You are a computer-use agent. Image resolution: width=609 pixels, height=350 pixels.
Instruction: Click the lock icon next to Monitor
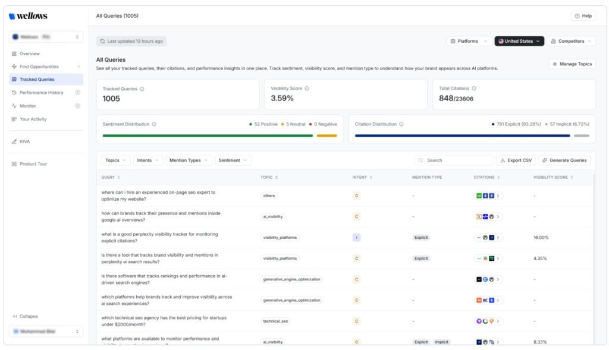(78, 105)
